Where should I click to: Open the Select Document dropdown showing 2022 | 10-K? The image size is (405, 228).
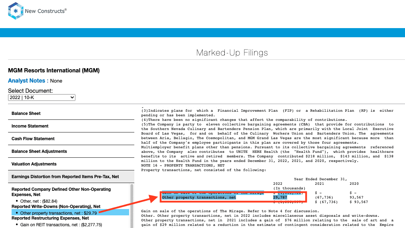coord(42,98)
